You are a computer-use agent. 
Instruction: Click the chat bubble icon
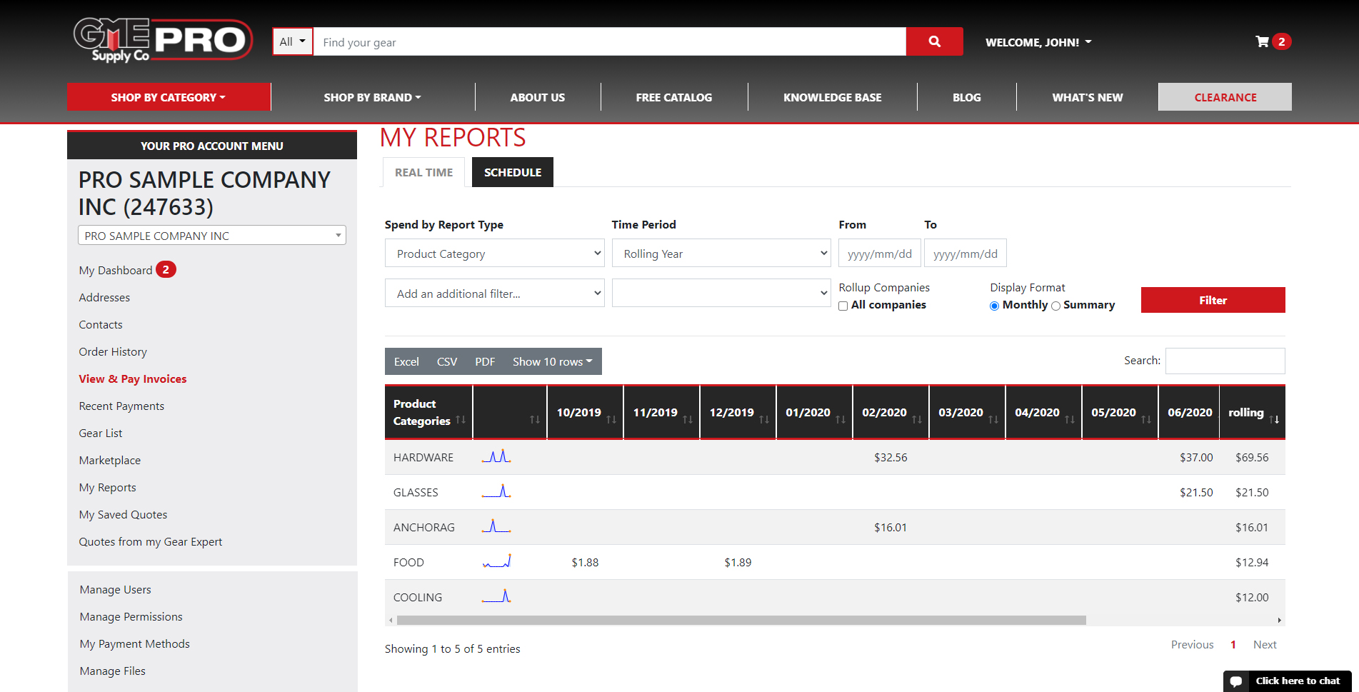[1236, 681]
